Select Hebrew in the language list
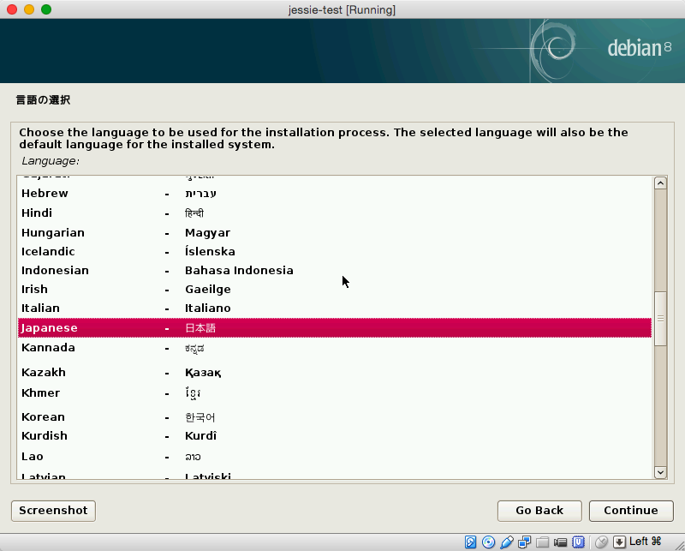Screen dimensions: 685x551 (x=335, y=194)
